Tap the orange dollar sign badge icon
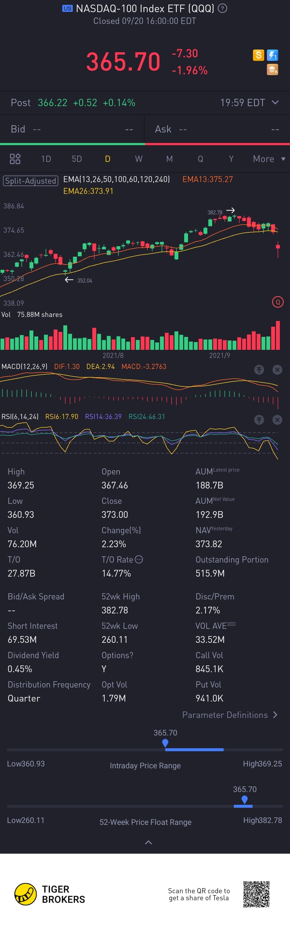 258,55
